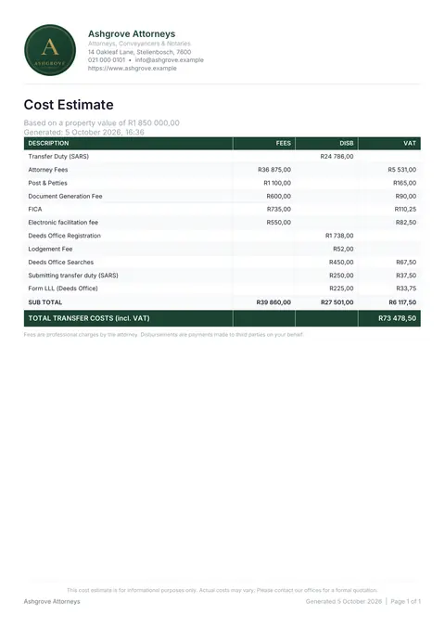Click the R5 531,00 VAT amount
Screen dimensions: 445x629
click(x=401, y=170)
